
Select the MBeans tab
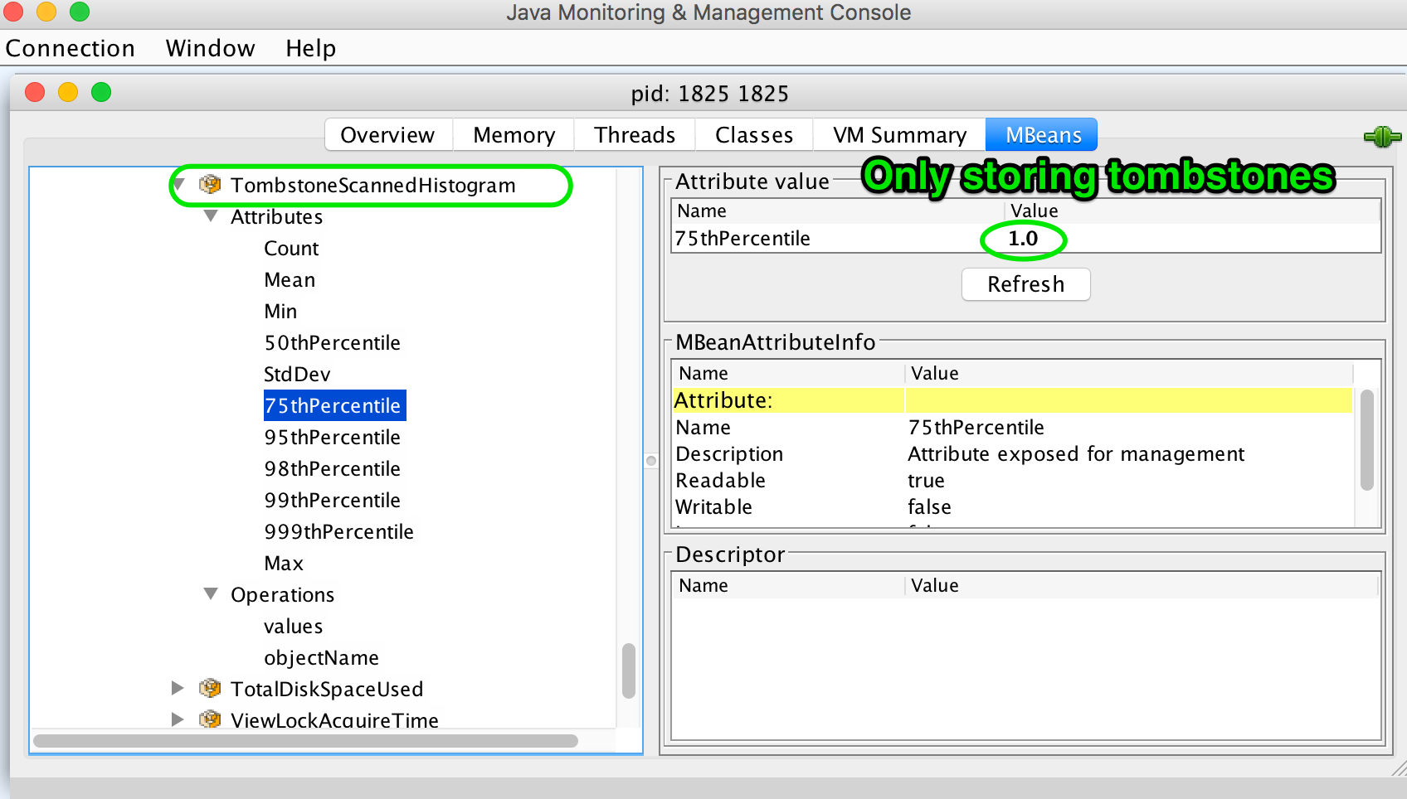[x=1043, y=135]
